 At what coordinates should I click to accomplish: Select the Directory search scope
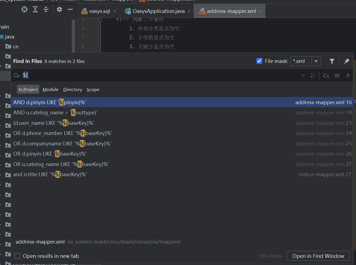pos(73,89)
